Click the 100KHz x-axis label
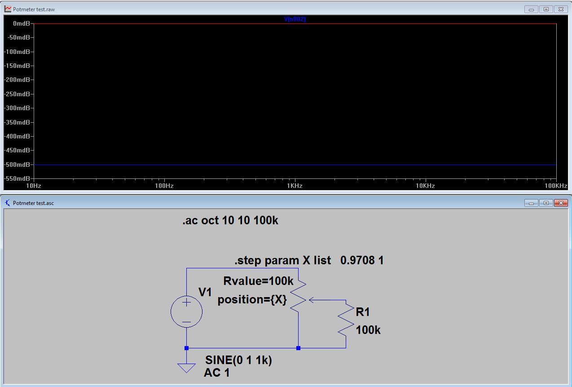This screenshot has width=572, height=387. coord(556,186)
